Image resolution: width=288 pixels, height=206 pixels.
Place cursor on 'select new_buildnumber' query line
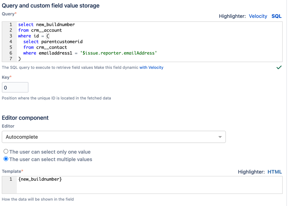[x=46, y=25]
